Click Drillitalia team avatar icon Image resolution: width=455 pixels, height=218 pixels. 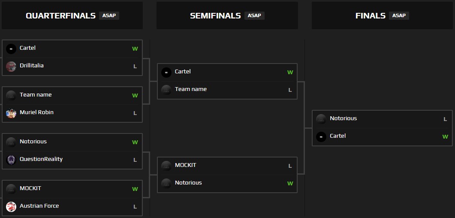11,67
